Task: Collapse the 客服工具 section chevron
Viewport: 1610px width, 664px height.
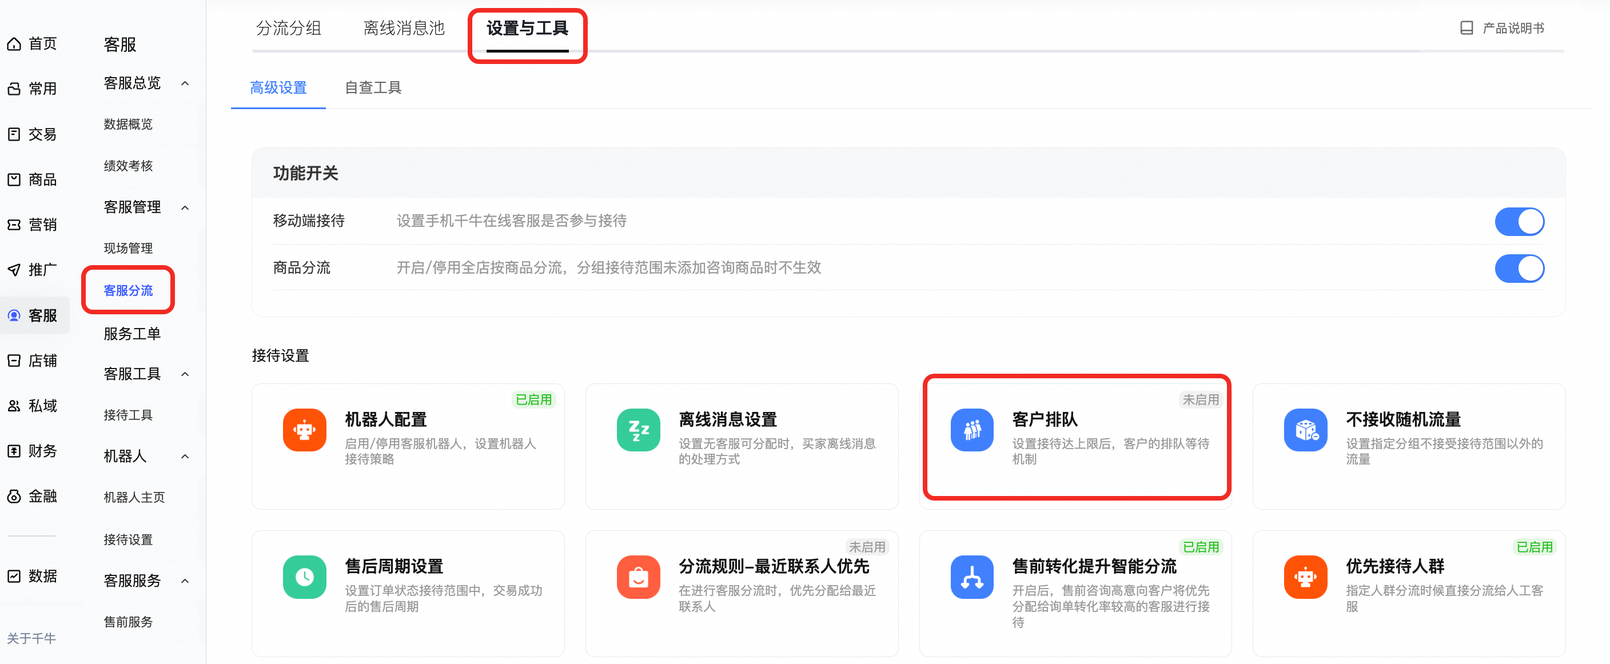Action: click(185, 374)
